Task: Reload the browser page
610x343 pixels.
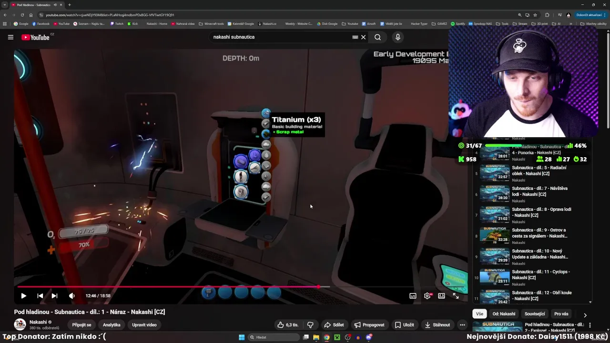Action: point(22,15)
